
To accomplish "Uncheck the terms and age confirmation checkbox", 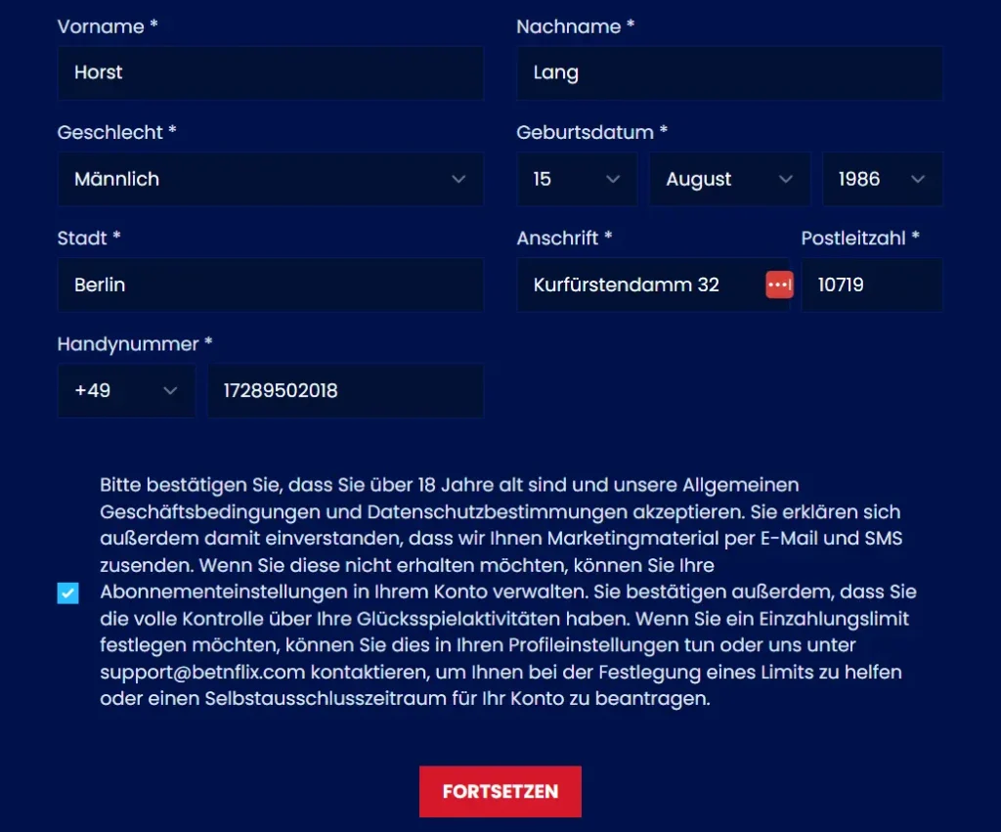I will click(67, 592).
